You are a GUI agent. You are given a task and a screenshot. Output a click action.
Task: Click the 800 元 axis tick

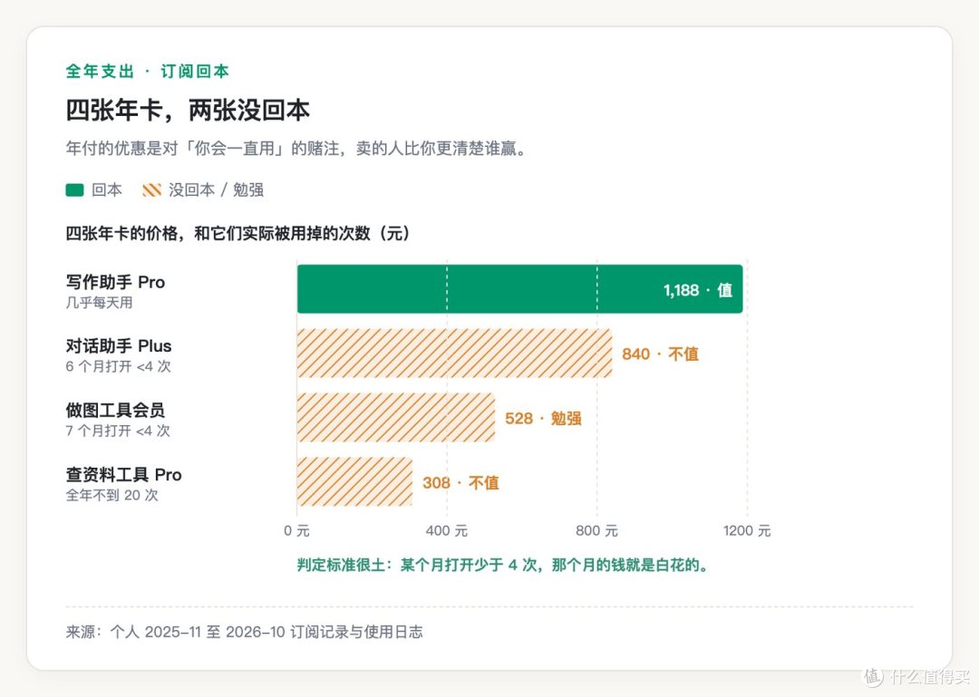[596, 531]
